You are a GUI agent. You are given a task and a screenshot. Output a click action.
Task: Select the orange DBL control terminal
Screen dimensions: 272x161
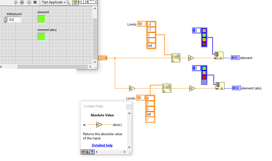coord(103,58)
